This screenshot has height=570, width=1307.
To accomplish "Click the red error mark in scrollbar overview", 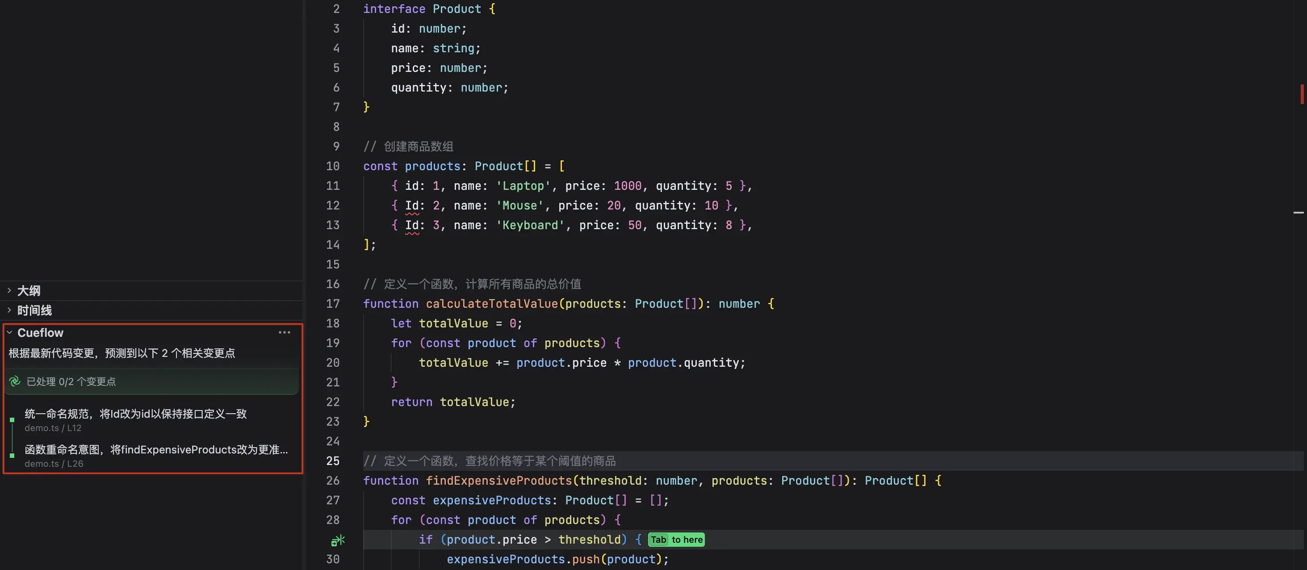I will (x=1302, y=94).
